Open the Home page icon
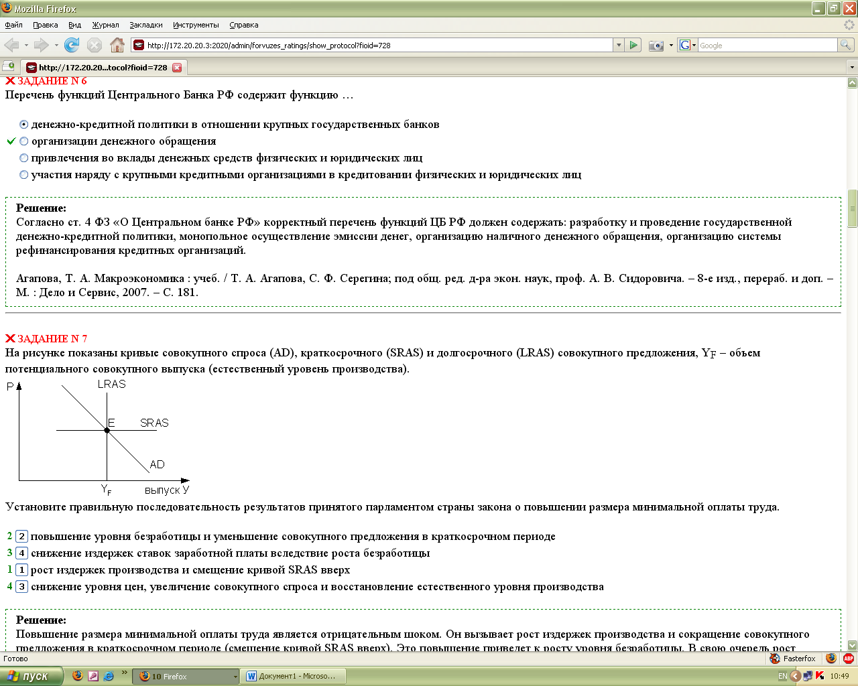This screenshot has width=858, height=686. coord(117,45)
